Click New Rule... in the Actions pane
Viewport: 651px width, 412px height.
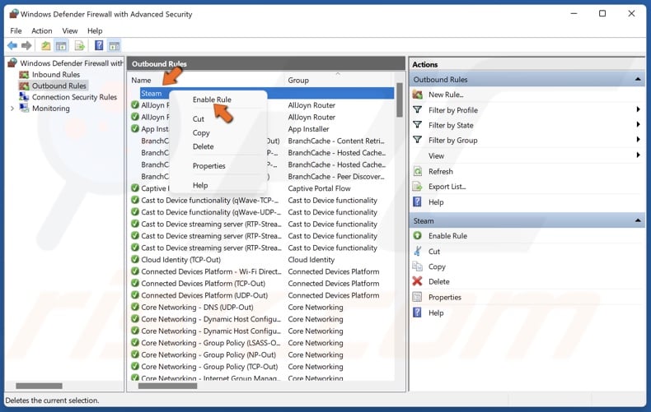(x=445, y=95)
